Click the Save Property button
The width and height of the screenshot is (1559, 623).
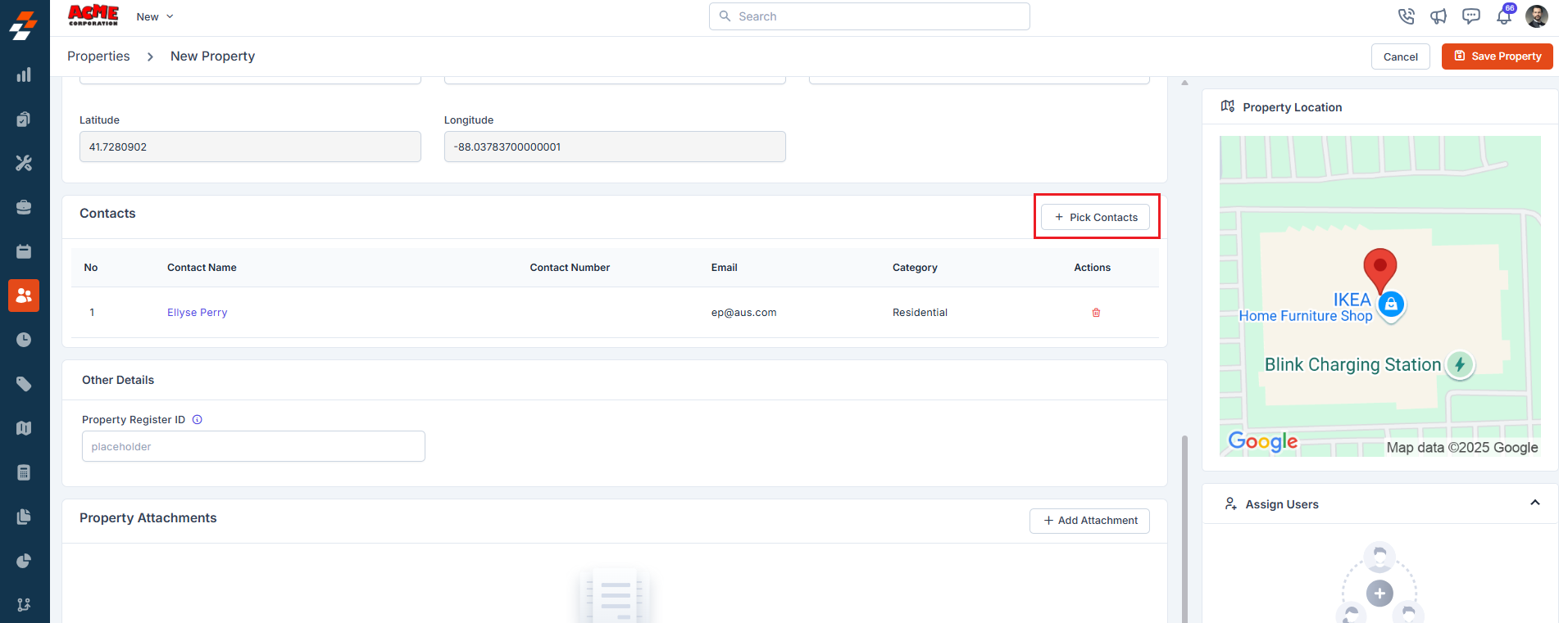pos(1498,56)
